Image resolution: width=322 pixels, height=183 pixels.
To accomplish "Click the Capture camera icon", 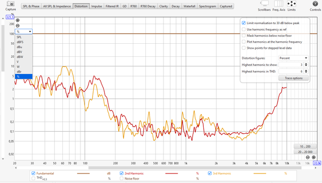I will 11,4.
